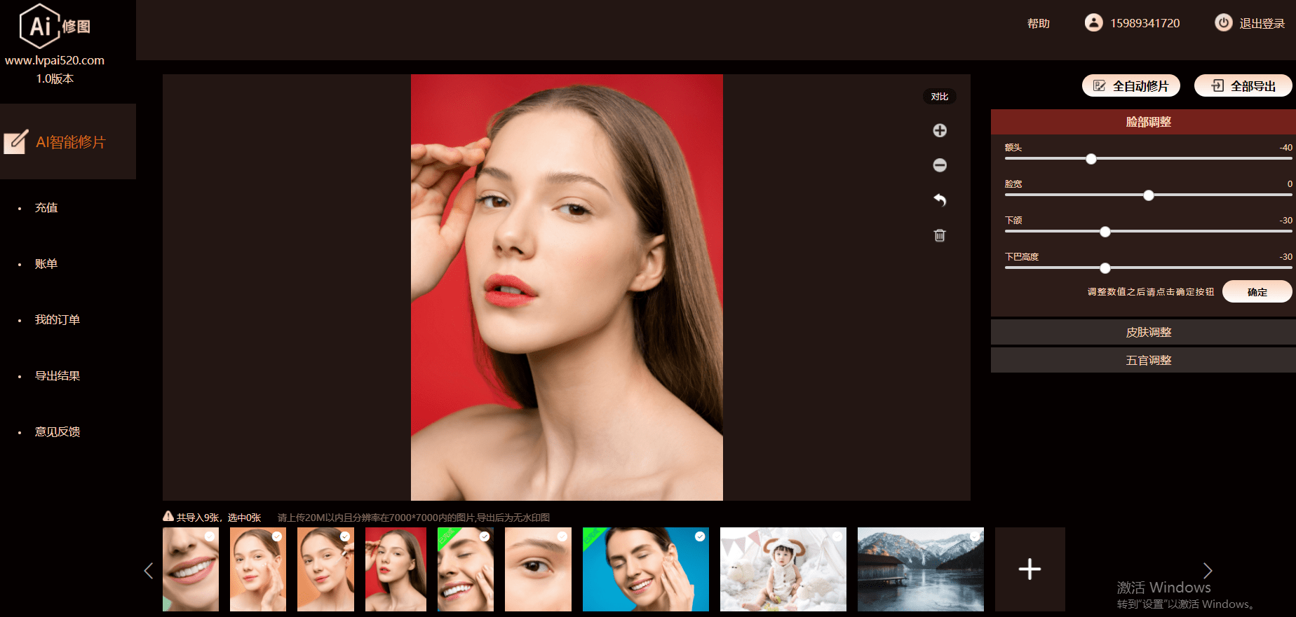Select the closeup eye thumbnail
1296x617 pixels.
(x=538, y=569)
